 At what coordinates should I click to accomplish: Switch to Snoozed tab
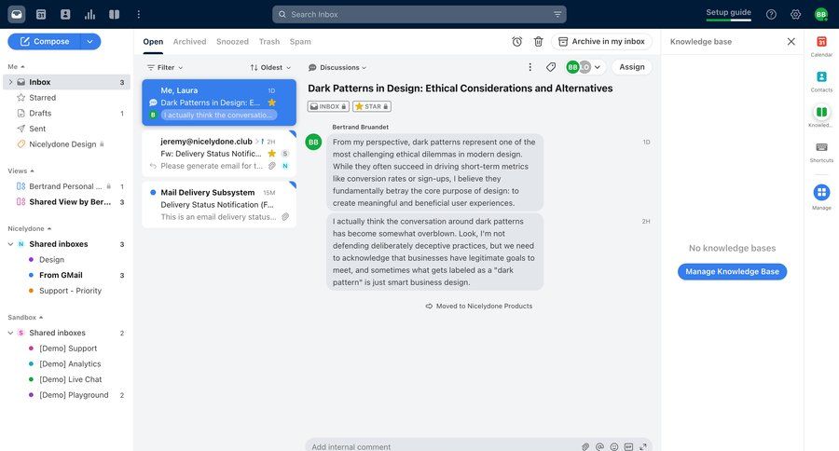[232, 41]
